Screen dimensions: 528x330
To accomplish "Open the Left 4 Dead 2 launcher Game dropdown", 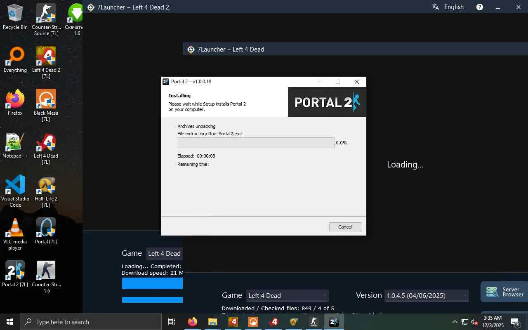I will tap(164, 253).
